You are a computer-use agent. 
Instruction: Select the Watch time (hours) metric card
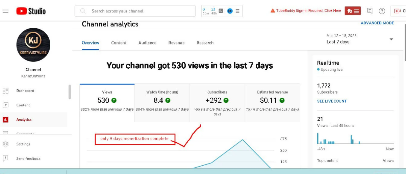(x=162, y=100)
